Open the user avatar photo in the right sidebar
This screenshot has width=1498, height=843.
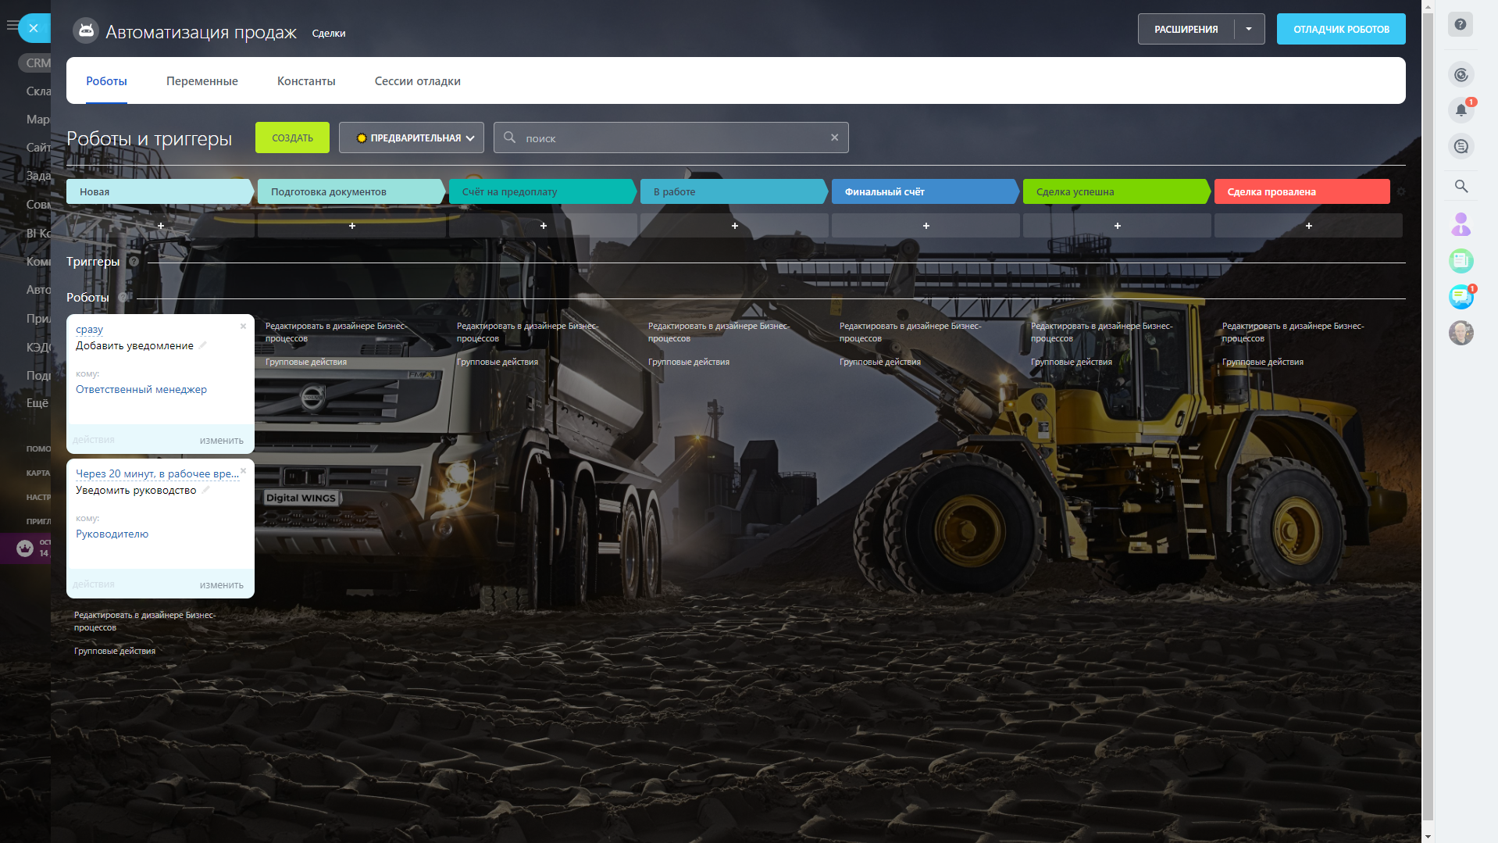1461,333
